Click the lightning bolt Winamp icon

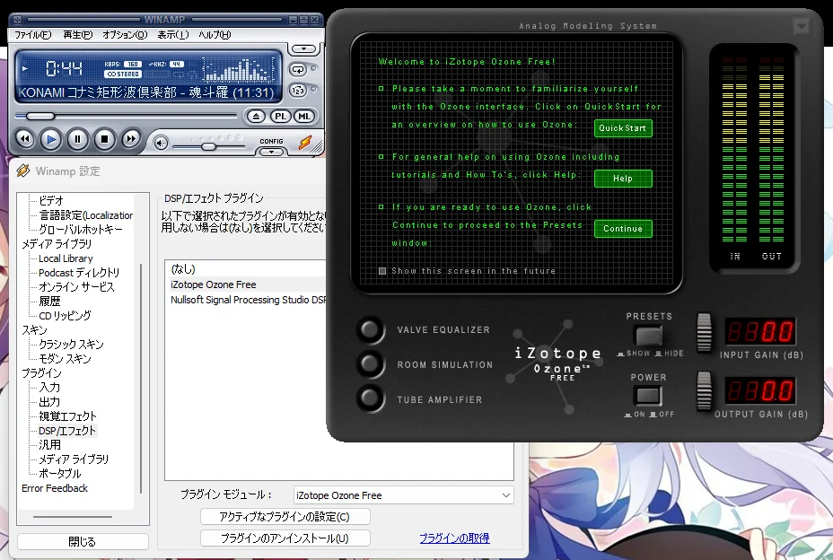305,142
